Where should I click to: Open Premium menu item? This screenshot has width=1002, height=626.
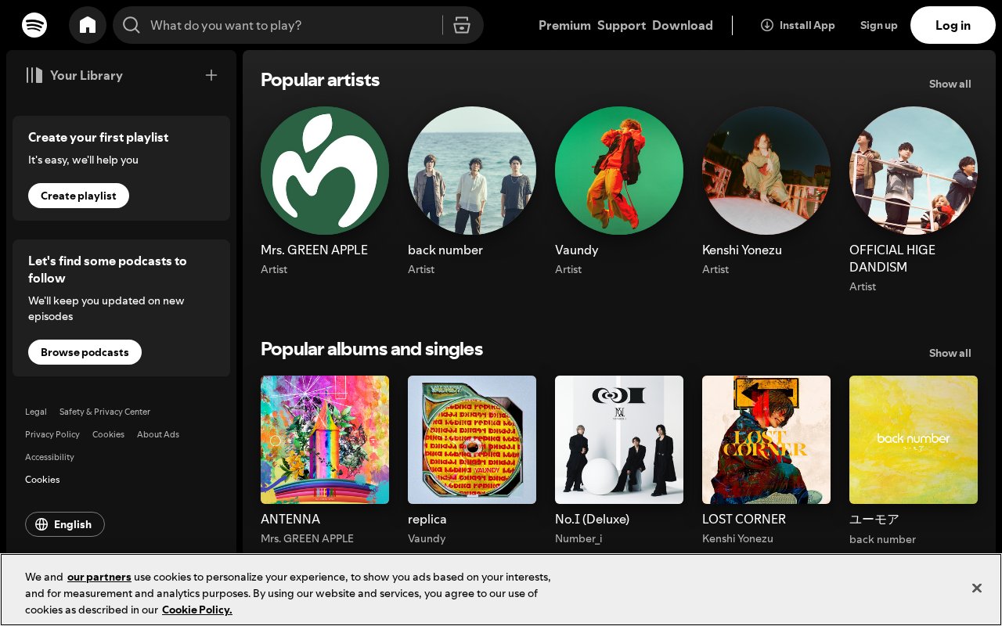(564, 25)
